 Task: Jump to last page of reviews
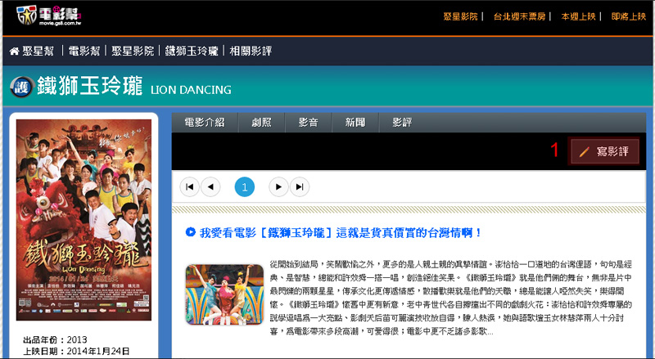click(300, 187)
